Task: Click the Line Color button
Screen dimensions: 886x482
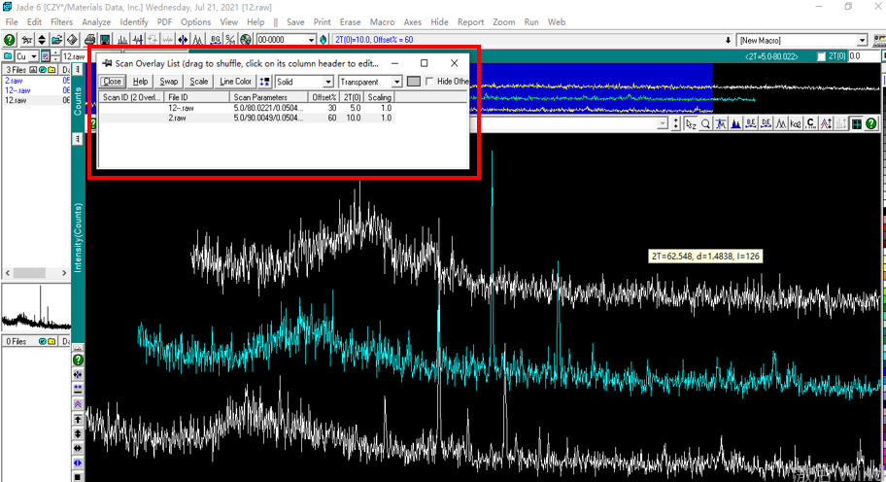Action: pos(235,82)
